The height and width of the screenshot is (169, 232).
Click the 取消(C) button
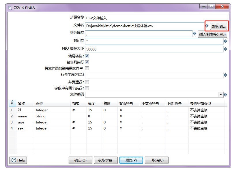point(156,160)
